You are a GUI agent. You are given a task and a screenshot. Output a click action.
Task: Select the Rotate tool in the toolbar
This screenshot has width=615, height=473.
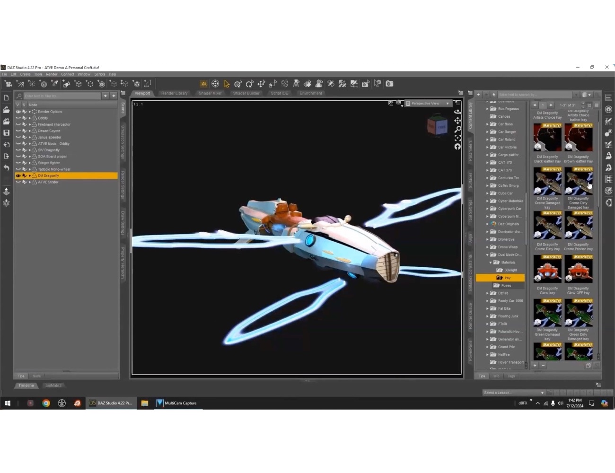tap(250, 84)
